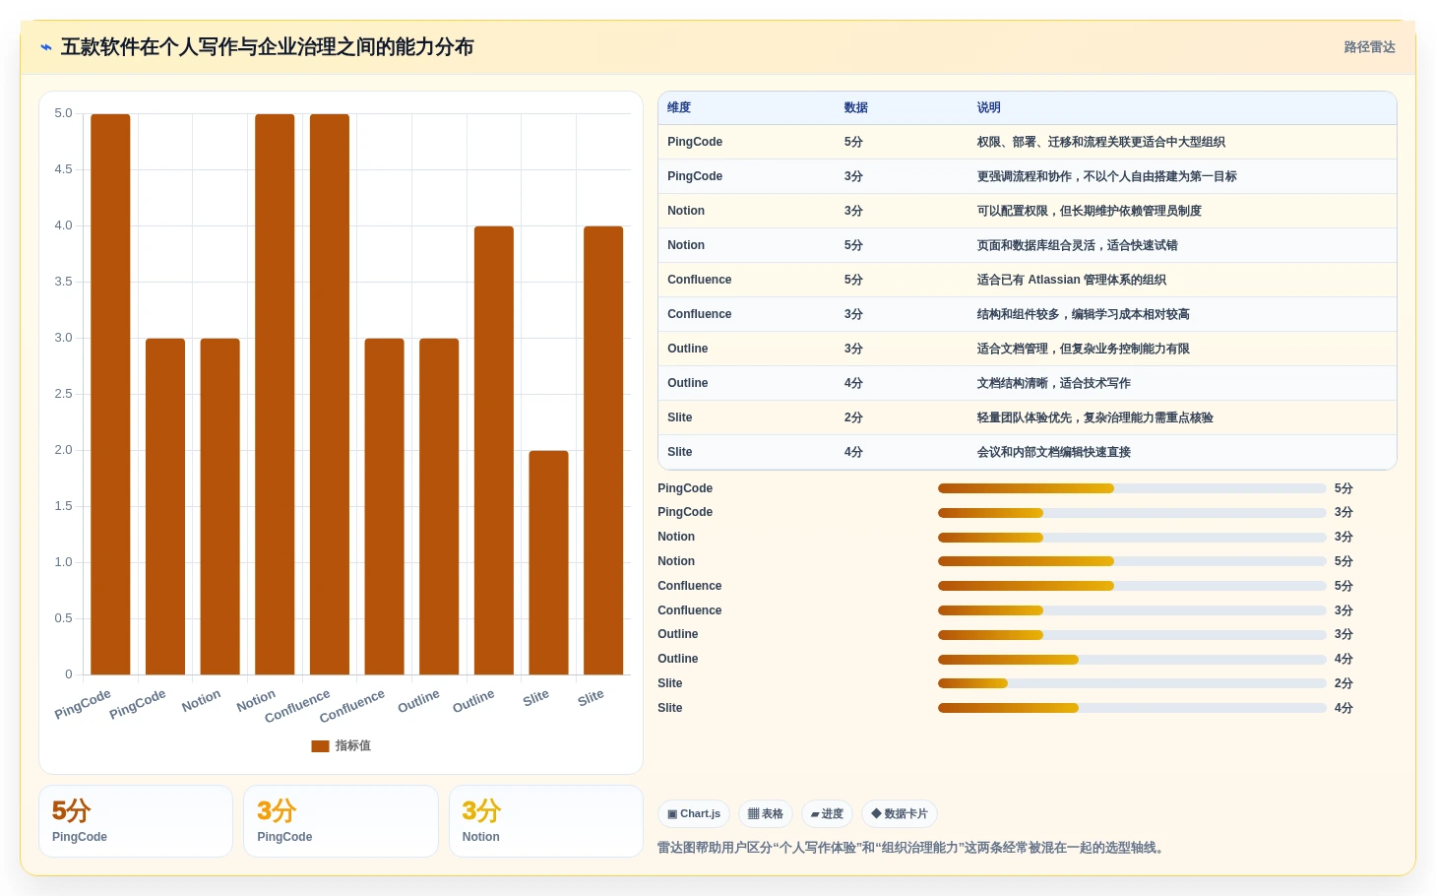Select row 更强调流程和协作，不以个人自由搭建为第一目标

pyautogui.click(x=1028, y=176)
